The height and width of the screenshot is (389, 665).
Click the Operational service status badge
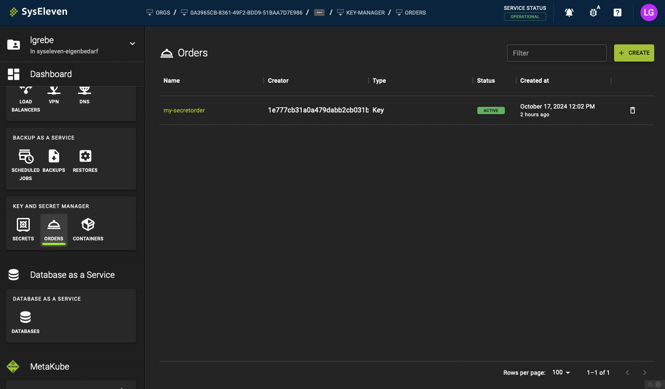[525, 17]
